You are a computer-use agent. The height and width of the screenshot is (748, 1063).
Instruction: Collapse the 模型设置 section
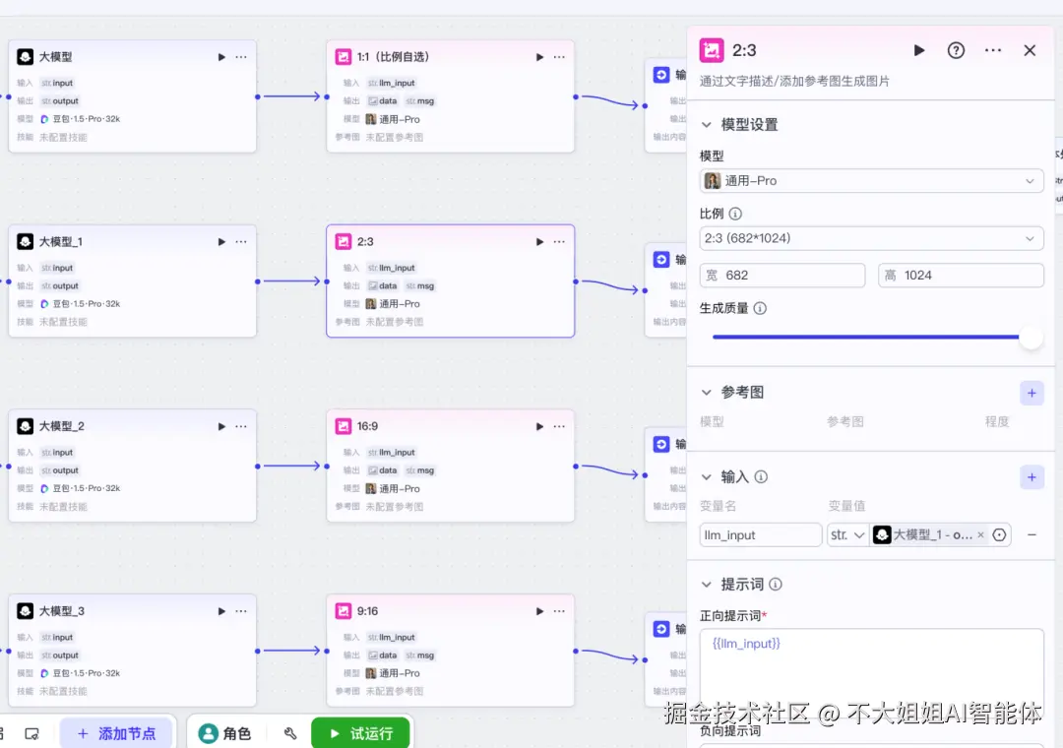click(707, 125)
